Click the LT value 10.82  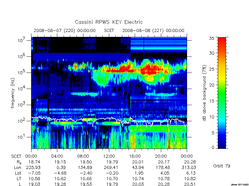[190, 179]
